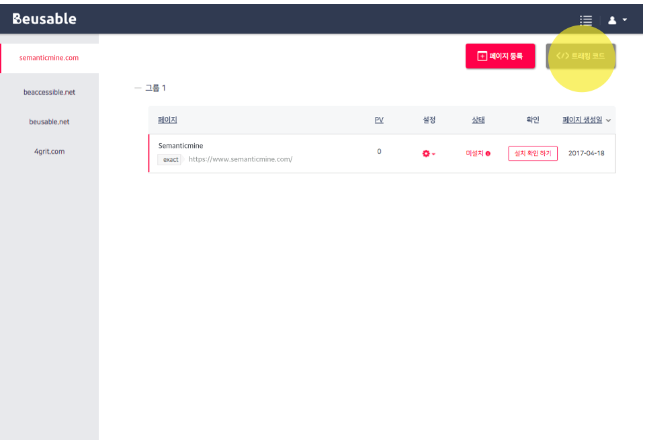Click the Semanticmine page name
Image resolution: width=645 pixels, height=440 pixels.
point(181,146)
